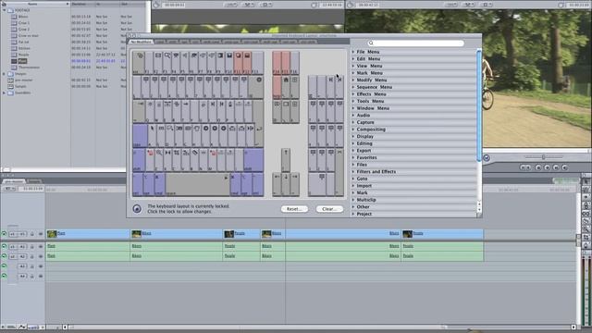This screenshot has height=333, width=592.
Task: Choose the Crop tool in tool palette
Action: point(586,237)
